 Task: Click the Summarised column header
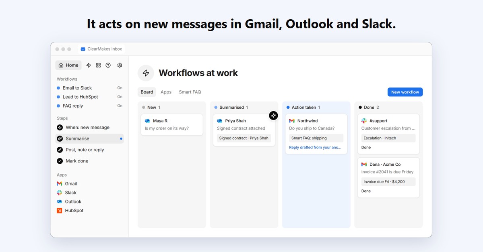231,108
